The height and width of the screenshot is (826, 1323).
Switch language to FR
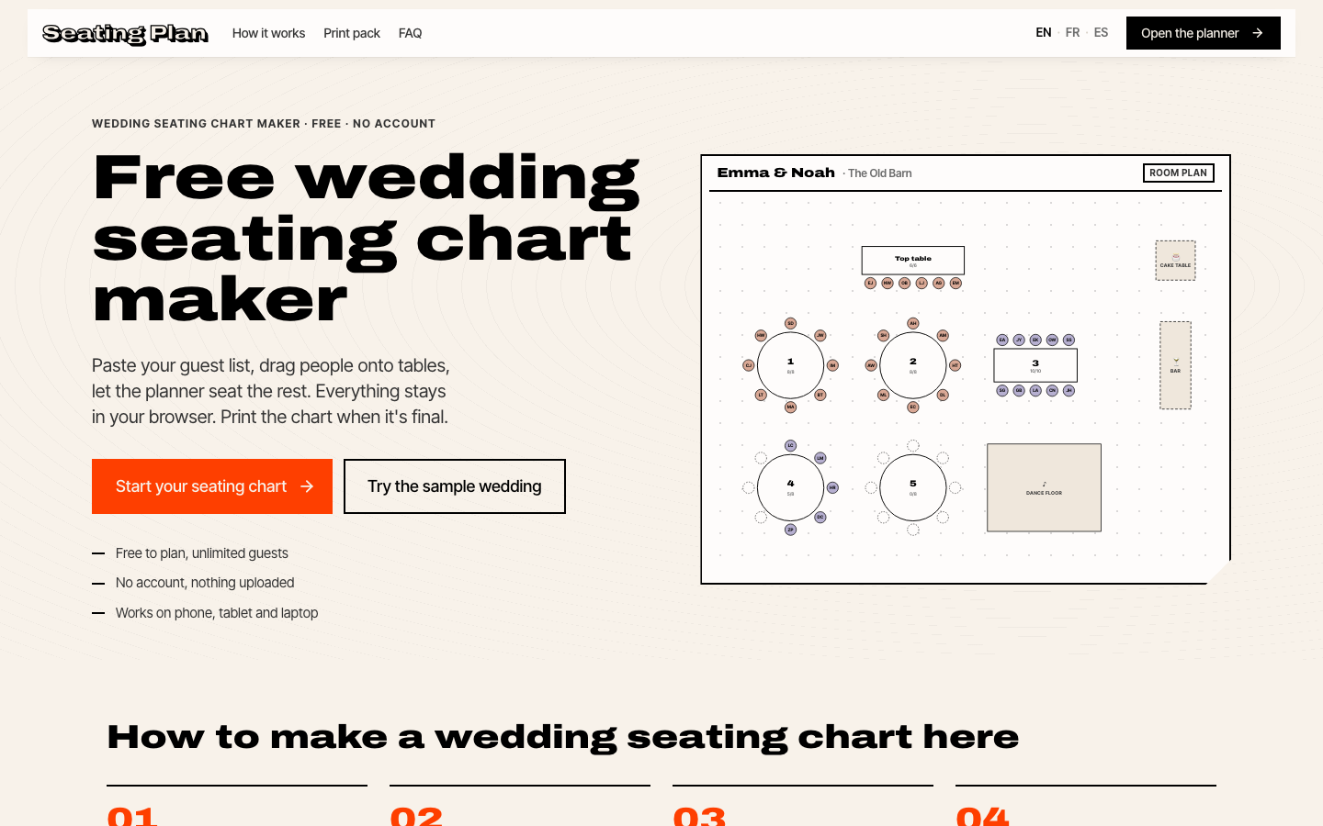click(1072, 32)
